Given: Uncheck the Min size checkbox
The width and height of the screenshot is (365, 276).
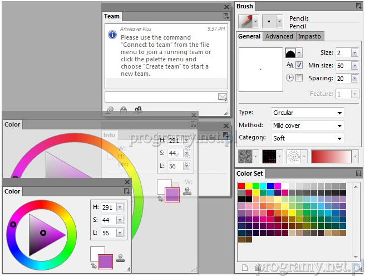Looking at the screenshot, I should 299,65.
